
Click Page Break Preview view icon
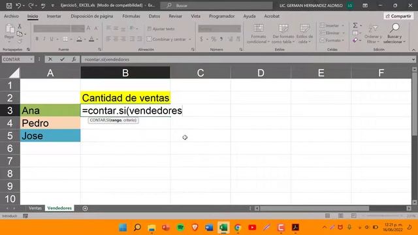[353, 216]
